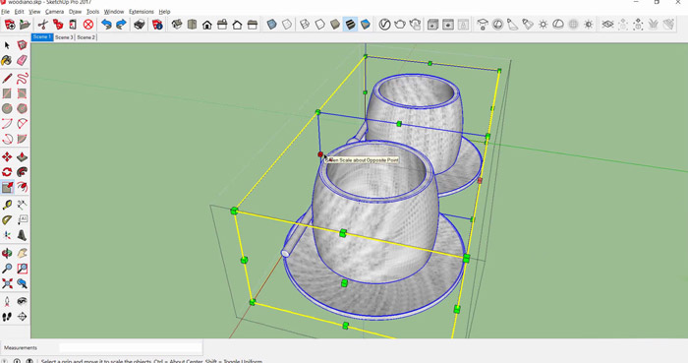The height and width of the screenshot is (363, 688).
Task: Choose the Zoom Window tool
Action: [22, 269]
